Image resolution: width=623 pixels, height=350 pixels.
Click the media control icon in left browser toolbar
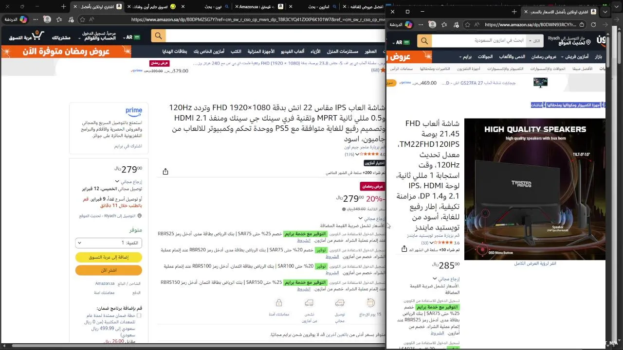pos(71,19)
